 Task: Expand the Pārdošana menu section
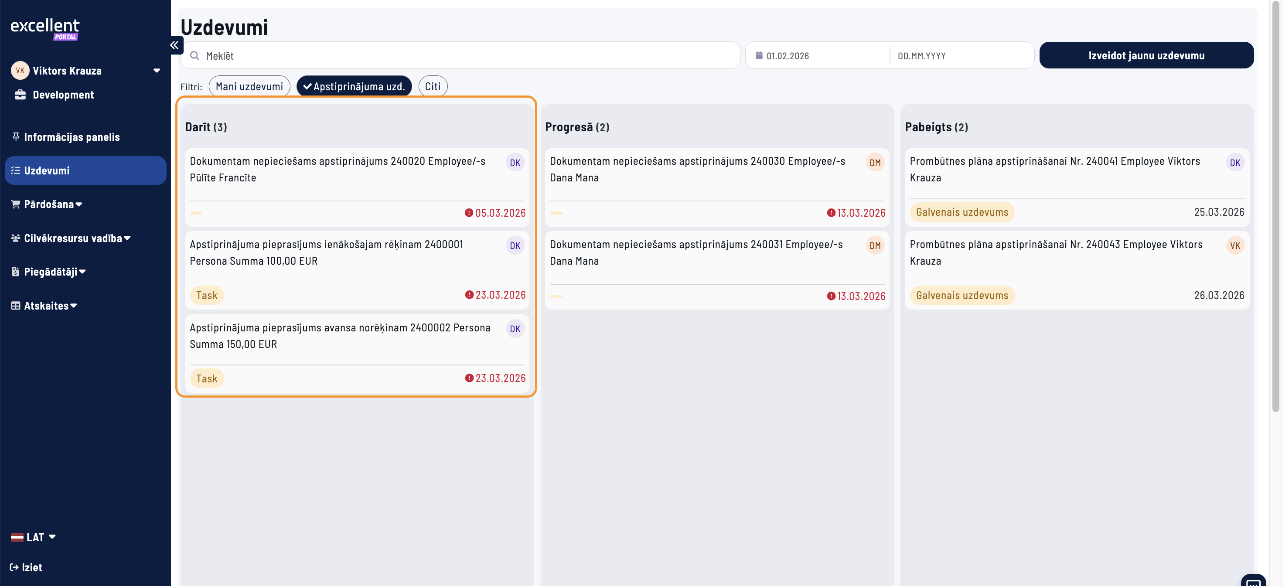48,204
